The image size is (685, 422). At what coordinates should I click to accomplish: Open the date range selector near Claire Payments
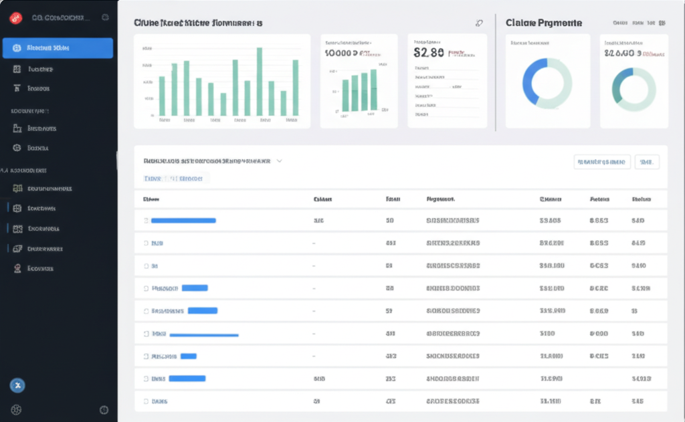[x=640, y=22]
